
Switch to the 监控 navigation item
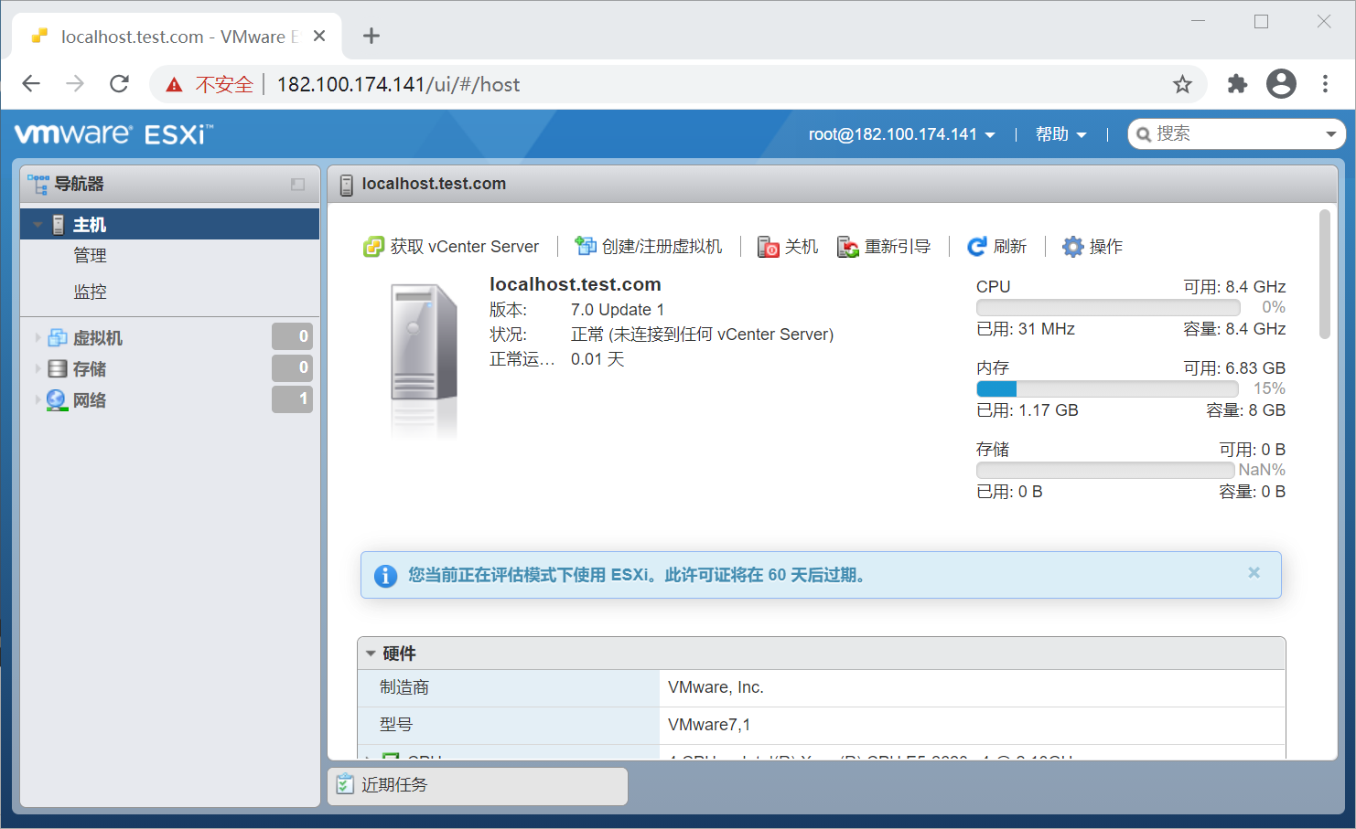click(91, 291)
